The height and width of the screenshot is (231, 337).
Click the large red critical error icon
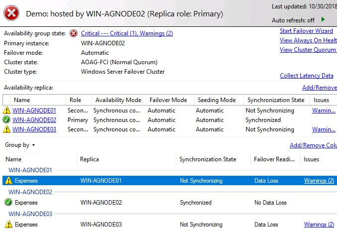click(11, 13)
